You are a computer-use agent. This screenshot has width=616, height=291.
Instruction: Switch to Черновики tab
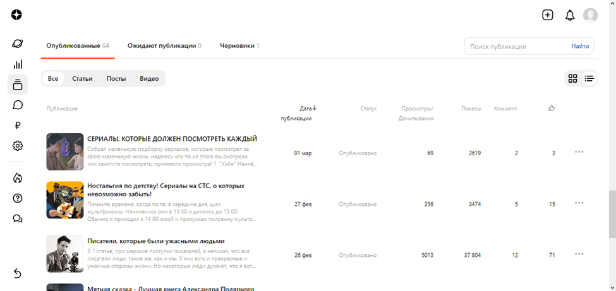pos(239,46)
